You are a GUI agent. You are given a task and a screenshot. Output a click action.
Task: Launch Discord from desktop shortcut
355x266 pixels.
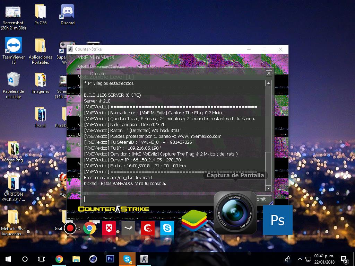68,15
